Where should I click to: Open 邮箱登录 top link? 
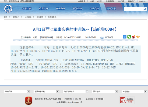click(82, 1)
